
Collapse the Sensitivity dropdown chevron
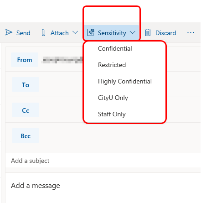point(133,32)
